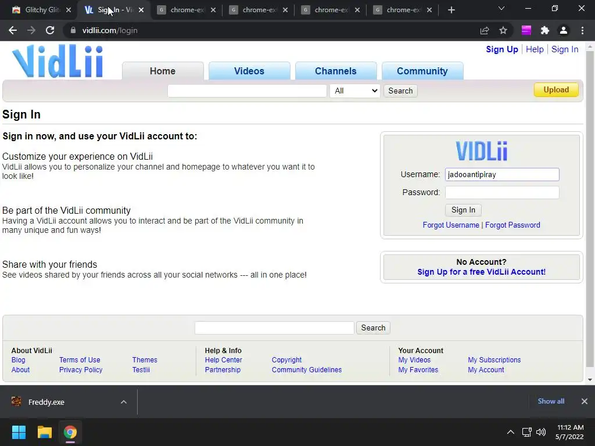This screenshot has width=595, height=446.
Task: Click the Username input field
Action: click(x=501, y=174)
